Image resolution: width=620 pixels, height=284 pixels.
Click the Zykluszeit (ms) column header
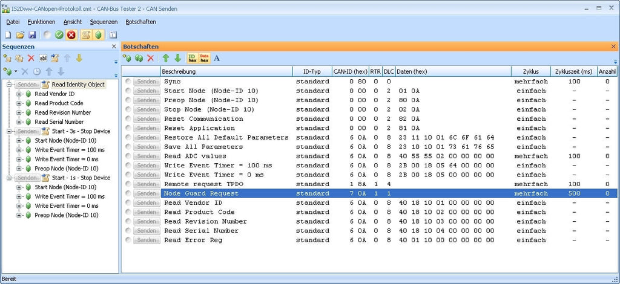574,71
